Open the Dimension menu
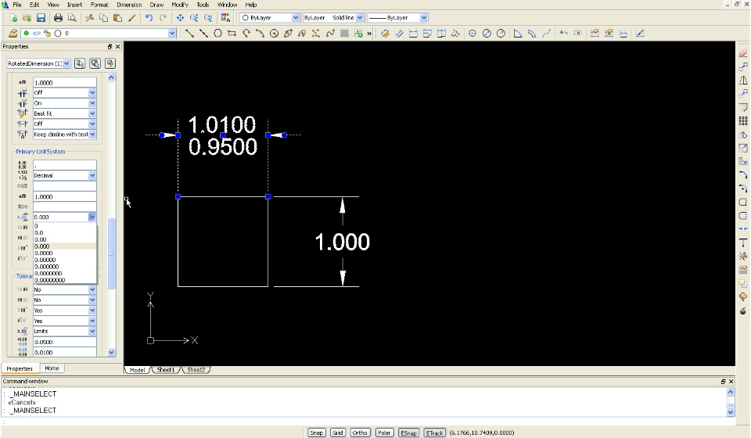 tap(129, 5)
